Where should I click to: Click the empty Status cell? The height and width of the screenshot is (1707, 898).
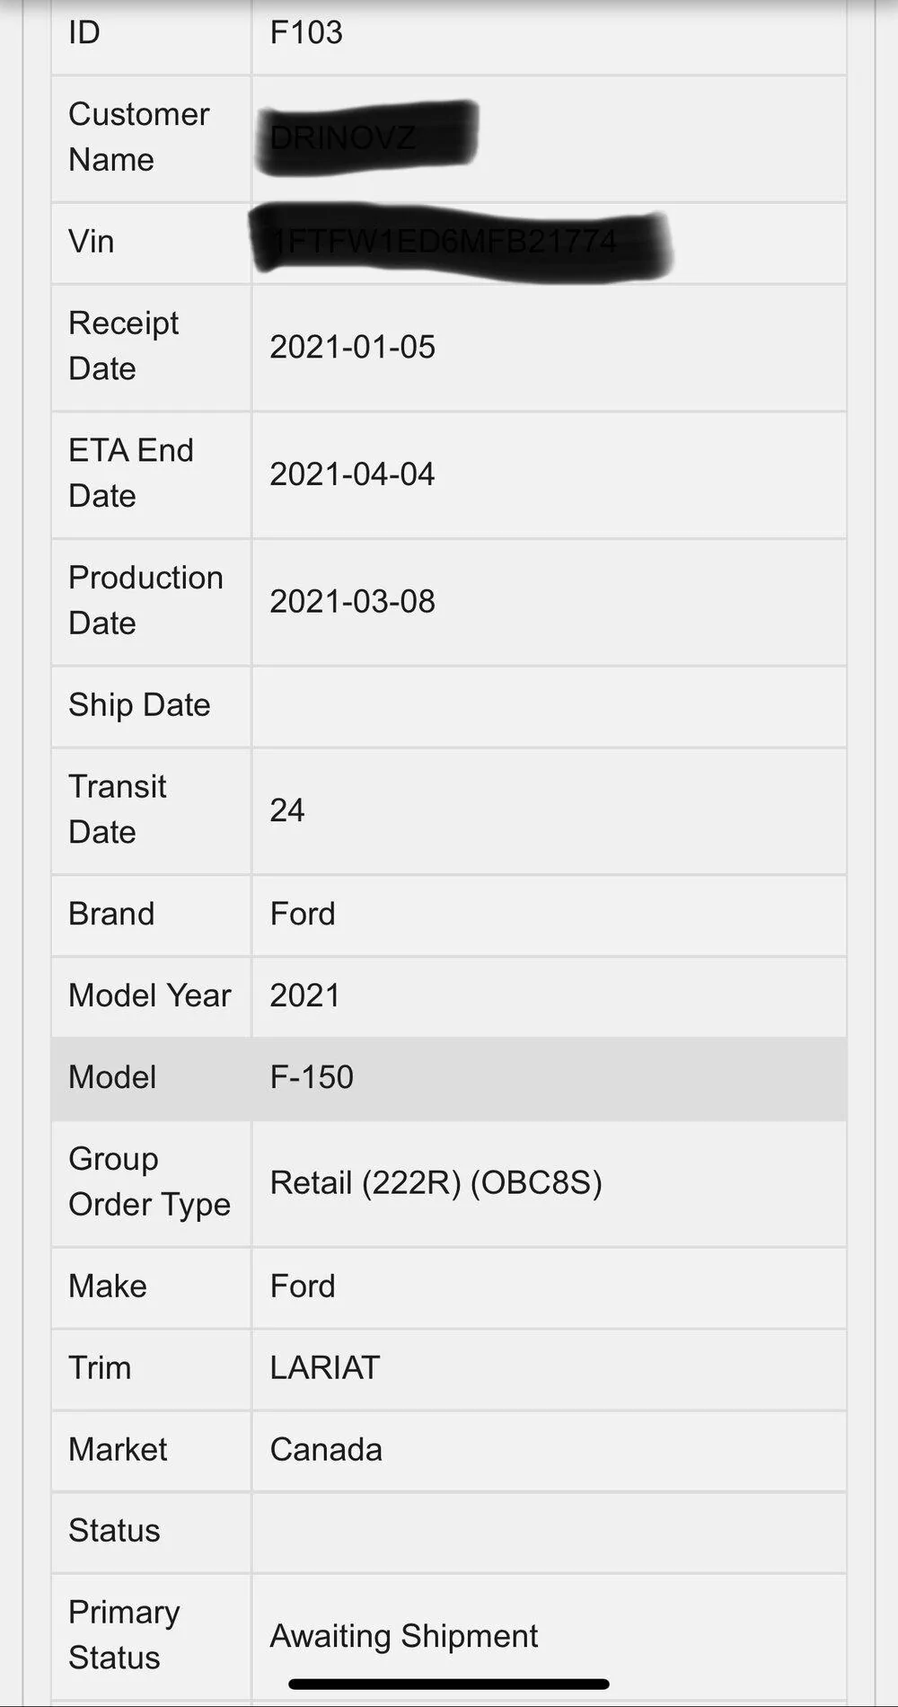click(x=548, y=1531)
